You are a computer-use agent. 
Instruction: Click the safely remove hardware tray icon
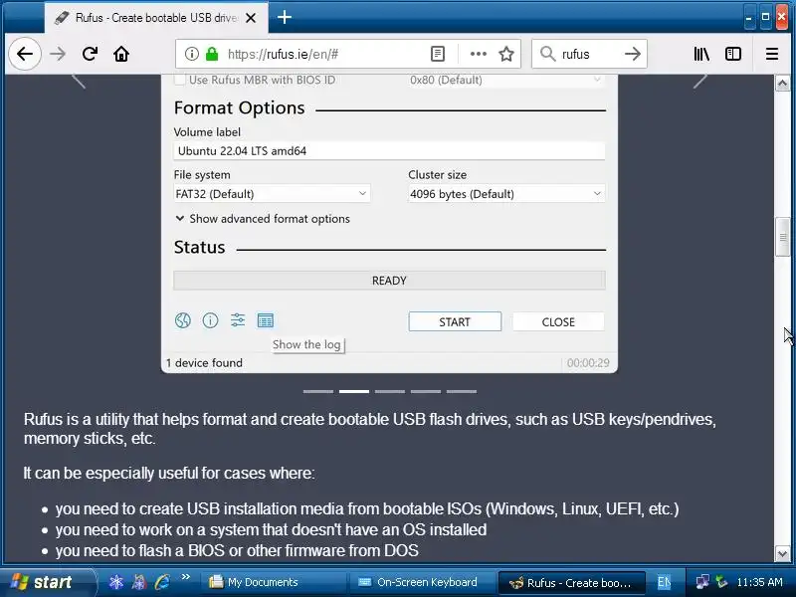pos(721,582)
